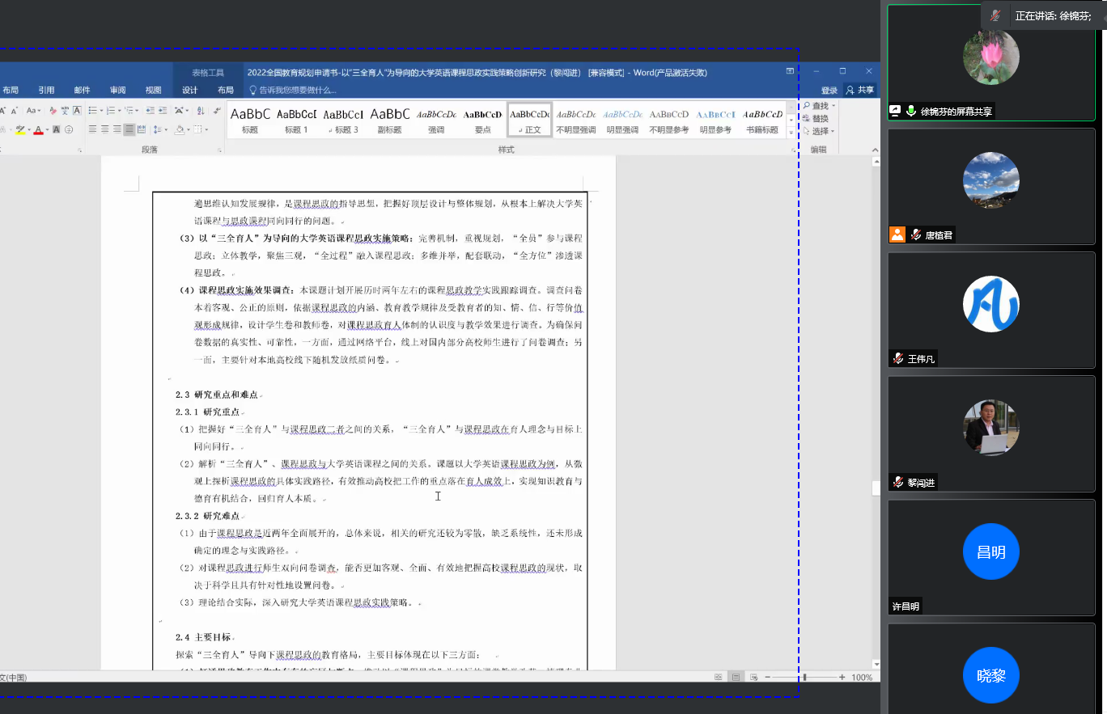Switch to the 视图 (View) tab
1107x714 pixels.
coord(153,91)
